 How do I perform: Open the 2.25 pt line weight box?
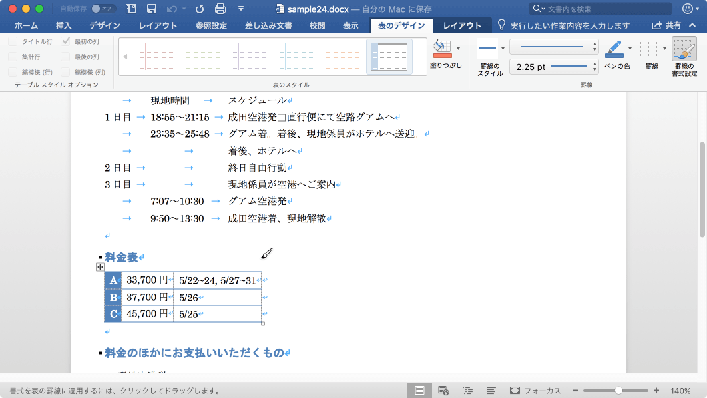coord(554,67)
